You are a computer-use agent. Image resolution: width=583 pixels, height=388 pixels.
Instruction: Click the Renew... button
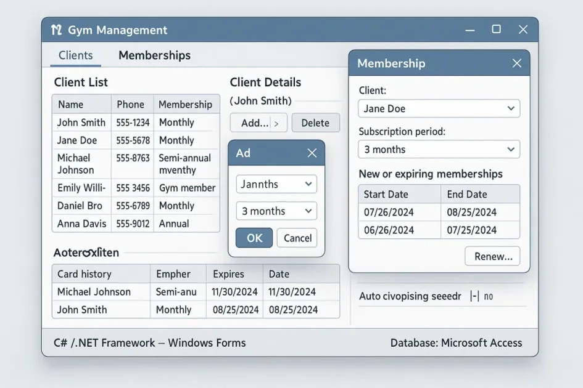(x=492, y=256)
